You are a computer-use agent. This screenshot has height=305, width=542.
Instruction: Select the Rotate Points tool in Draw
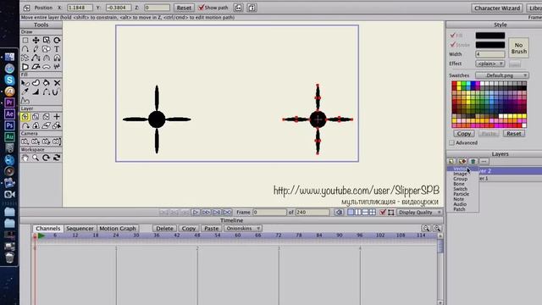pyautogui.click(x=57, y=40)
